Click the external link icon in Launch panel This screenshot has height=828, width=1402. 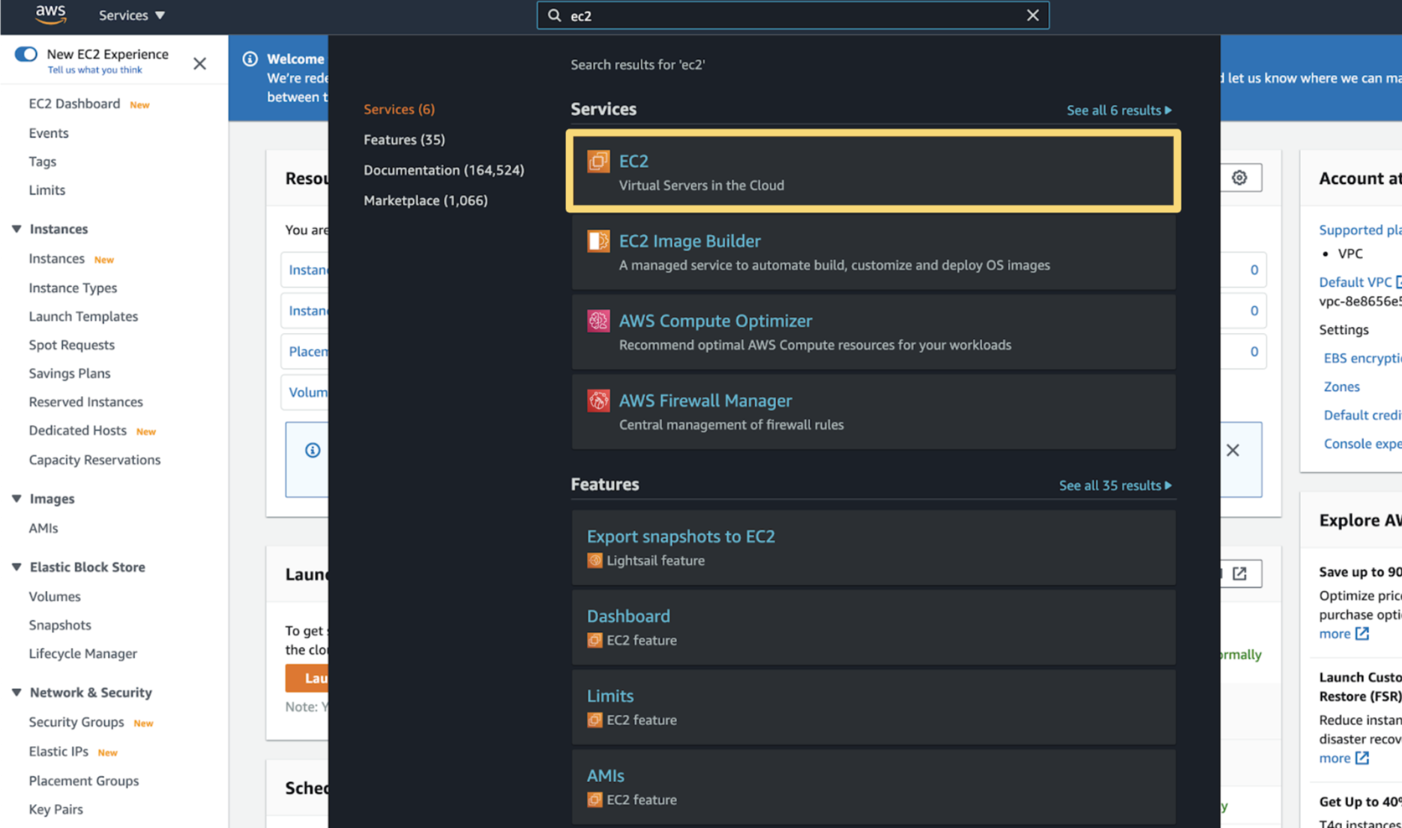[1239, 574]
